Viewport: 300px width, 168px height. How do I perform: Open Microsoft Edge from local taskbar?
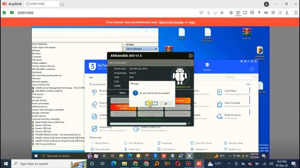pos(113,164)
